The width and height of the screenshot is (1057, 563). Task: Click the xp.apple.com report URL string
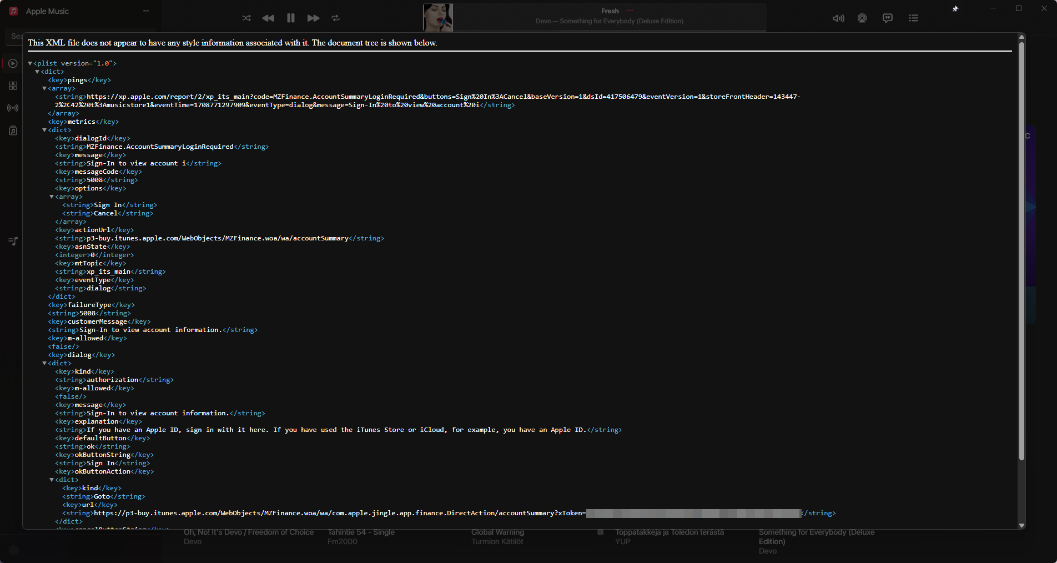pyautogui.click(x=427, y=100)
